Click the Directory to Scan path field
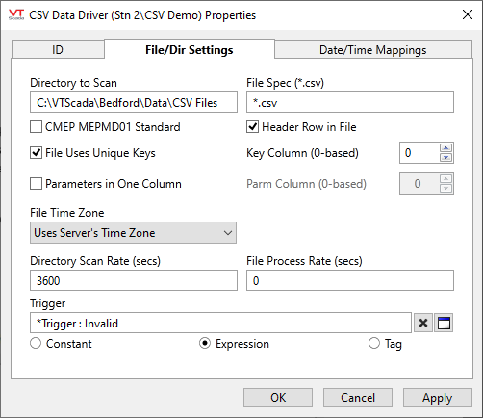This screenshot has width=483, height=418. pyautogui.click(x=134, y=102)
